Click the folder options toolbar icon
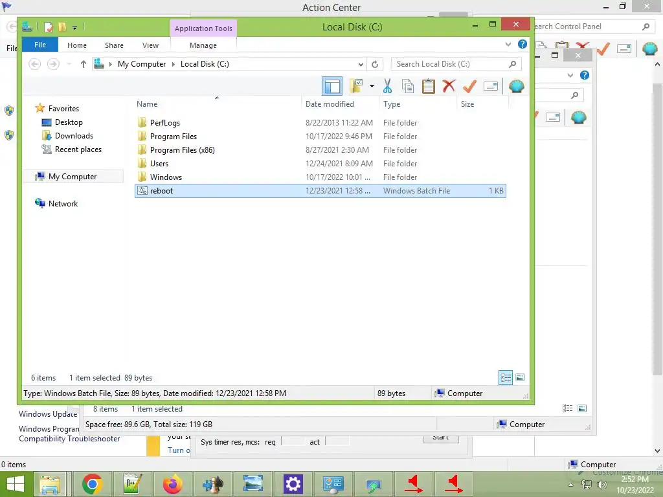The height and width of the screenshot is (497, 663). 357,86
